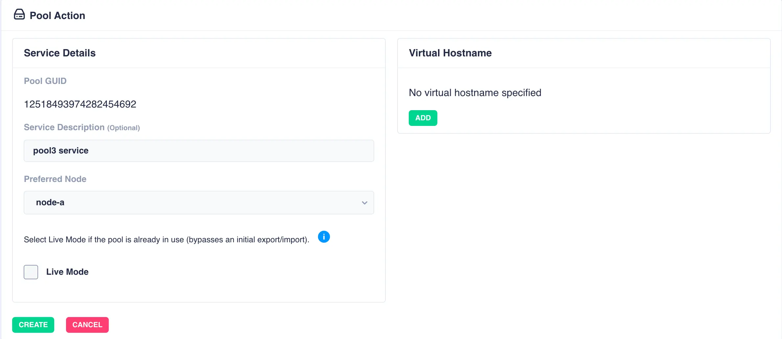Click into the Service Description input field
The image size is (782, 339).
click(198, 151)
